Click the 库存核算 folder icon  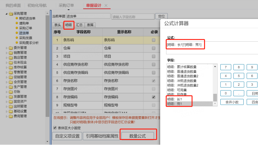pyautogui.click(x=11, y=67)
